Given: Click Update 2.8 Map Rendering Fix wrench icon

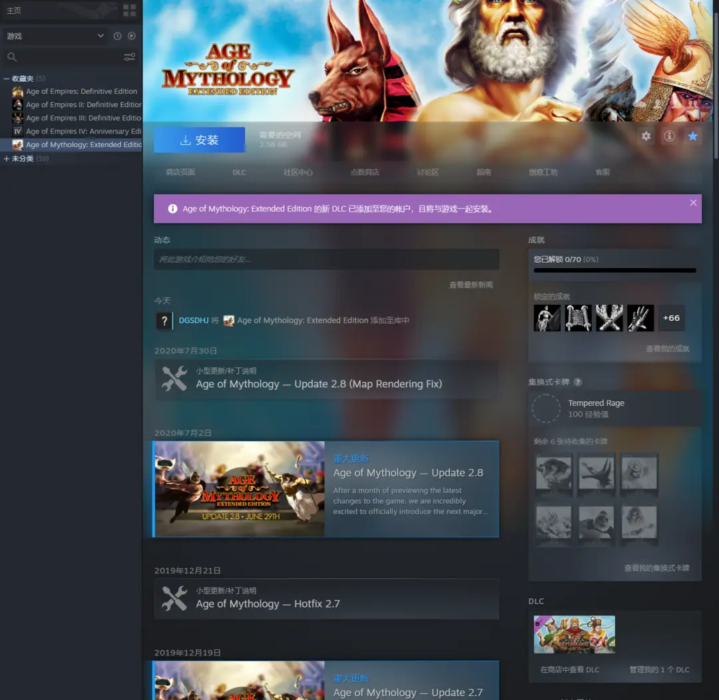Looking at the screenshot, I should tap(174, 379).
